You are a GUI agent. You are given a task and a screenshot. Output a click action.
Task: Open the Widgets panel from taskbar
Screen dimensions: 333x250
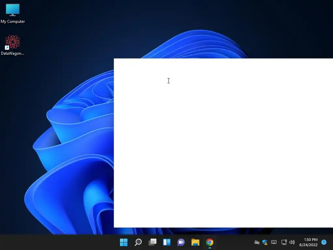pyautogui.click(x=167, y=242)
